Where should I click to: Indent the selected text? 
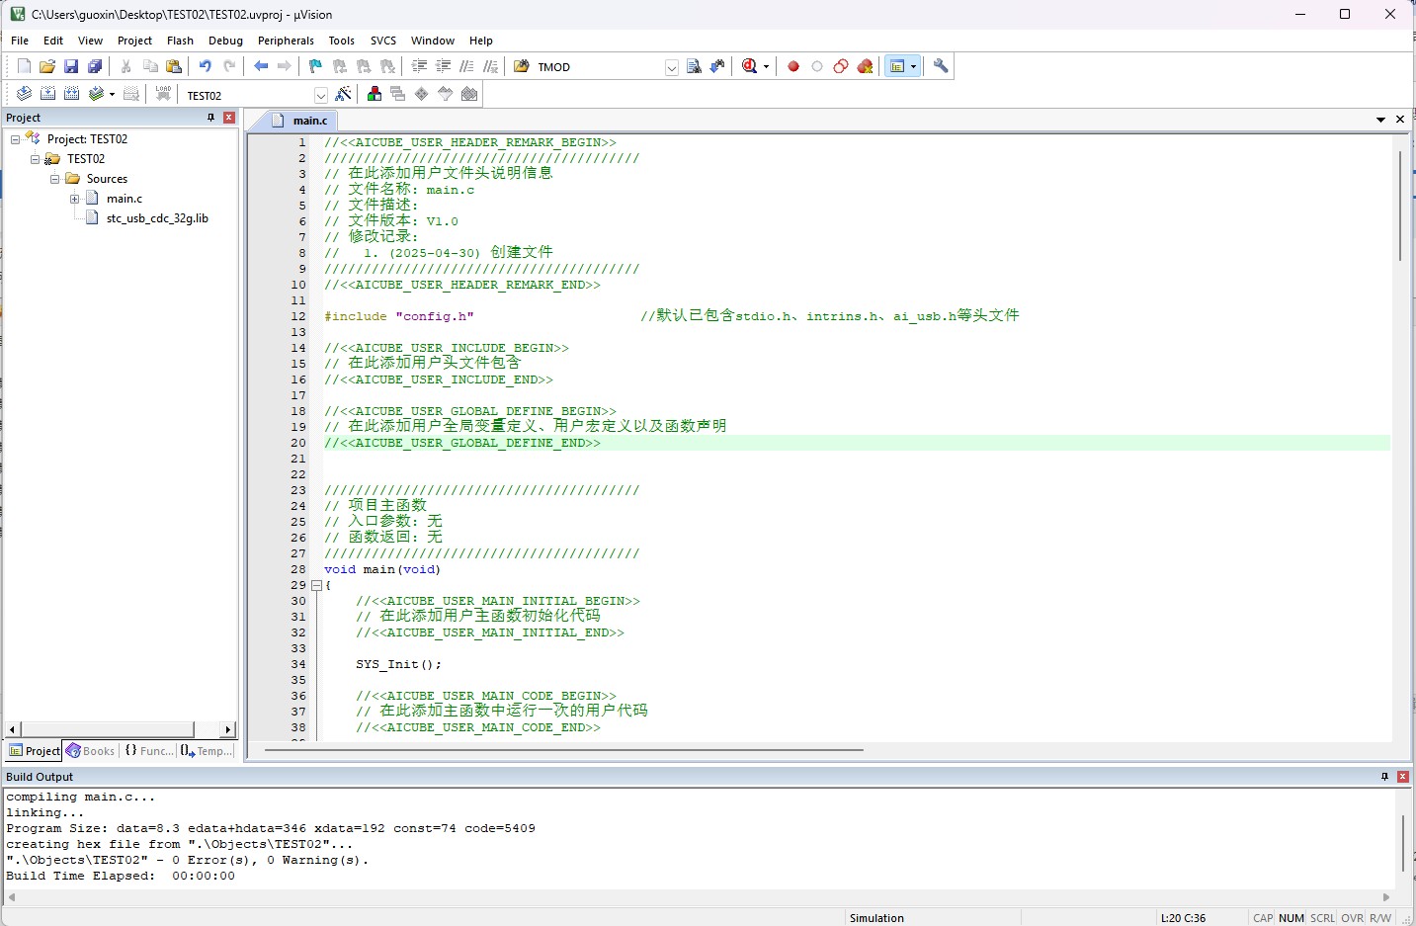(419, 66)
